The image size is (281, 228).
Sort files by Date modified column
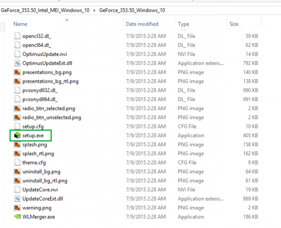point(142,24)
